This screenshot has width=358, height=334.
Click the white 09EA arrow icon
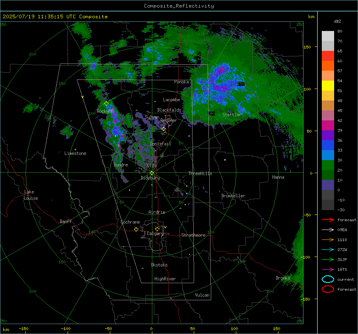click(328, 230)
